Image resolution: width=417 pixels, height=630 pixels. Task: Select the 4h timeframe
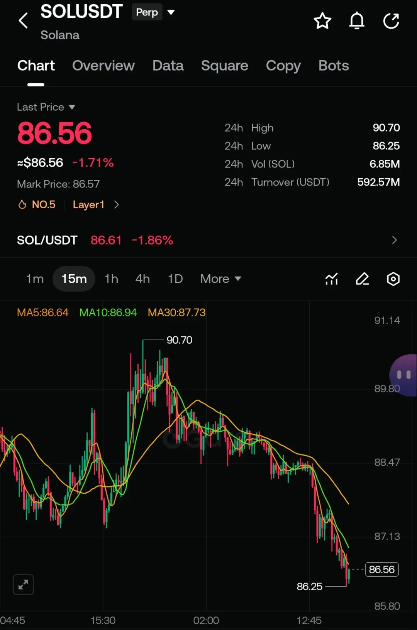point(142,279)
